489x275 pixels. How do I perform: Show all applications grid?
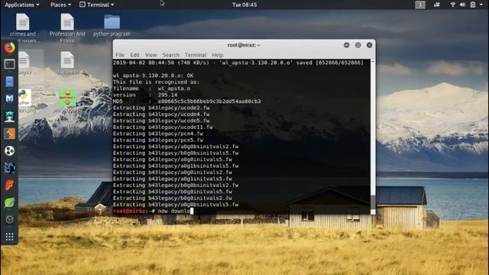tap(9, 237)
